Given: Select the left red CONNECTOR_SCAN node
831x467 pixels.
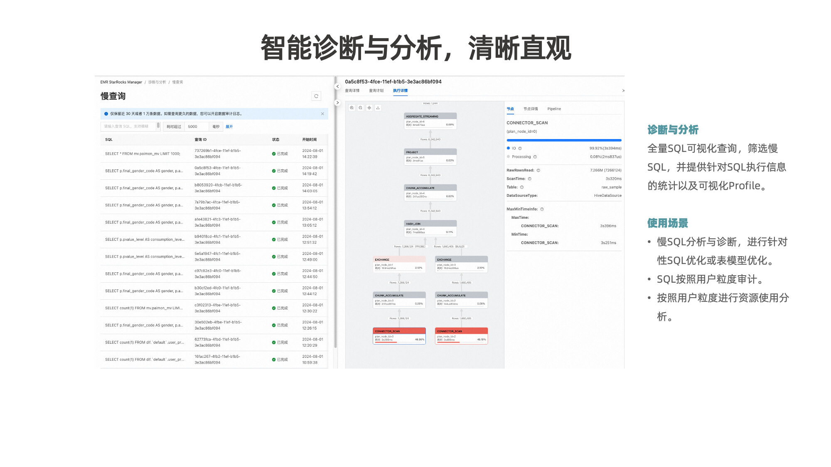Looking at the screenshot, I should [399, 336].
